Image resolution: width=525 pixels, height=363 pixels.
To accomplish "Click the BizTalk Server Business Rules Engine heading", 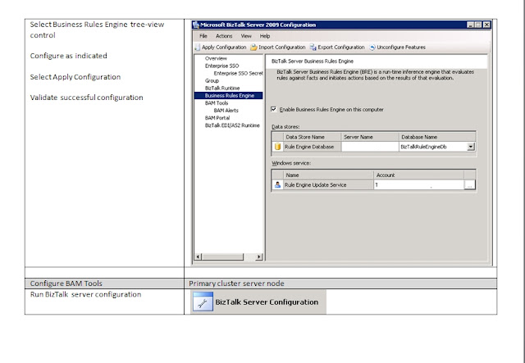I will 313,61.
